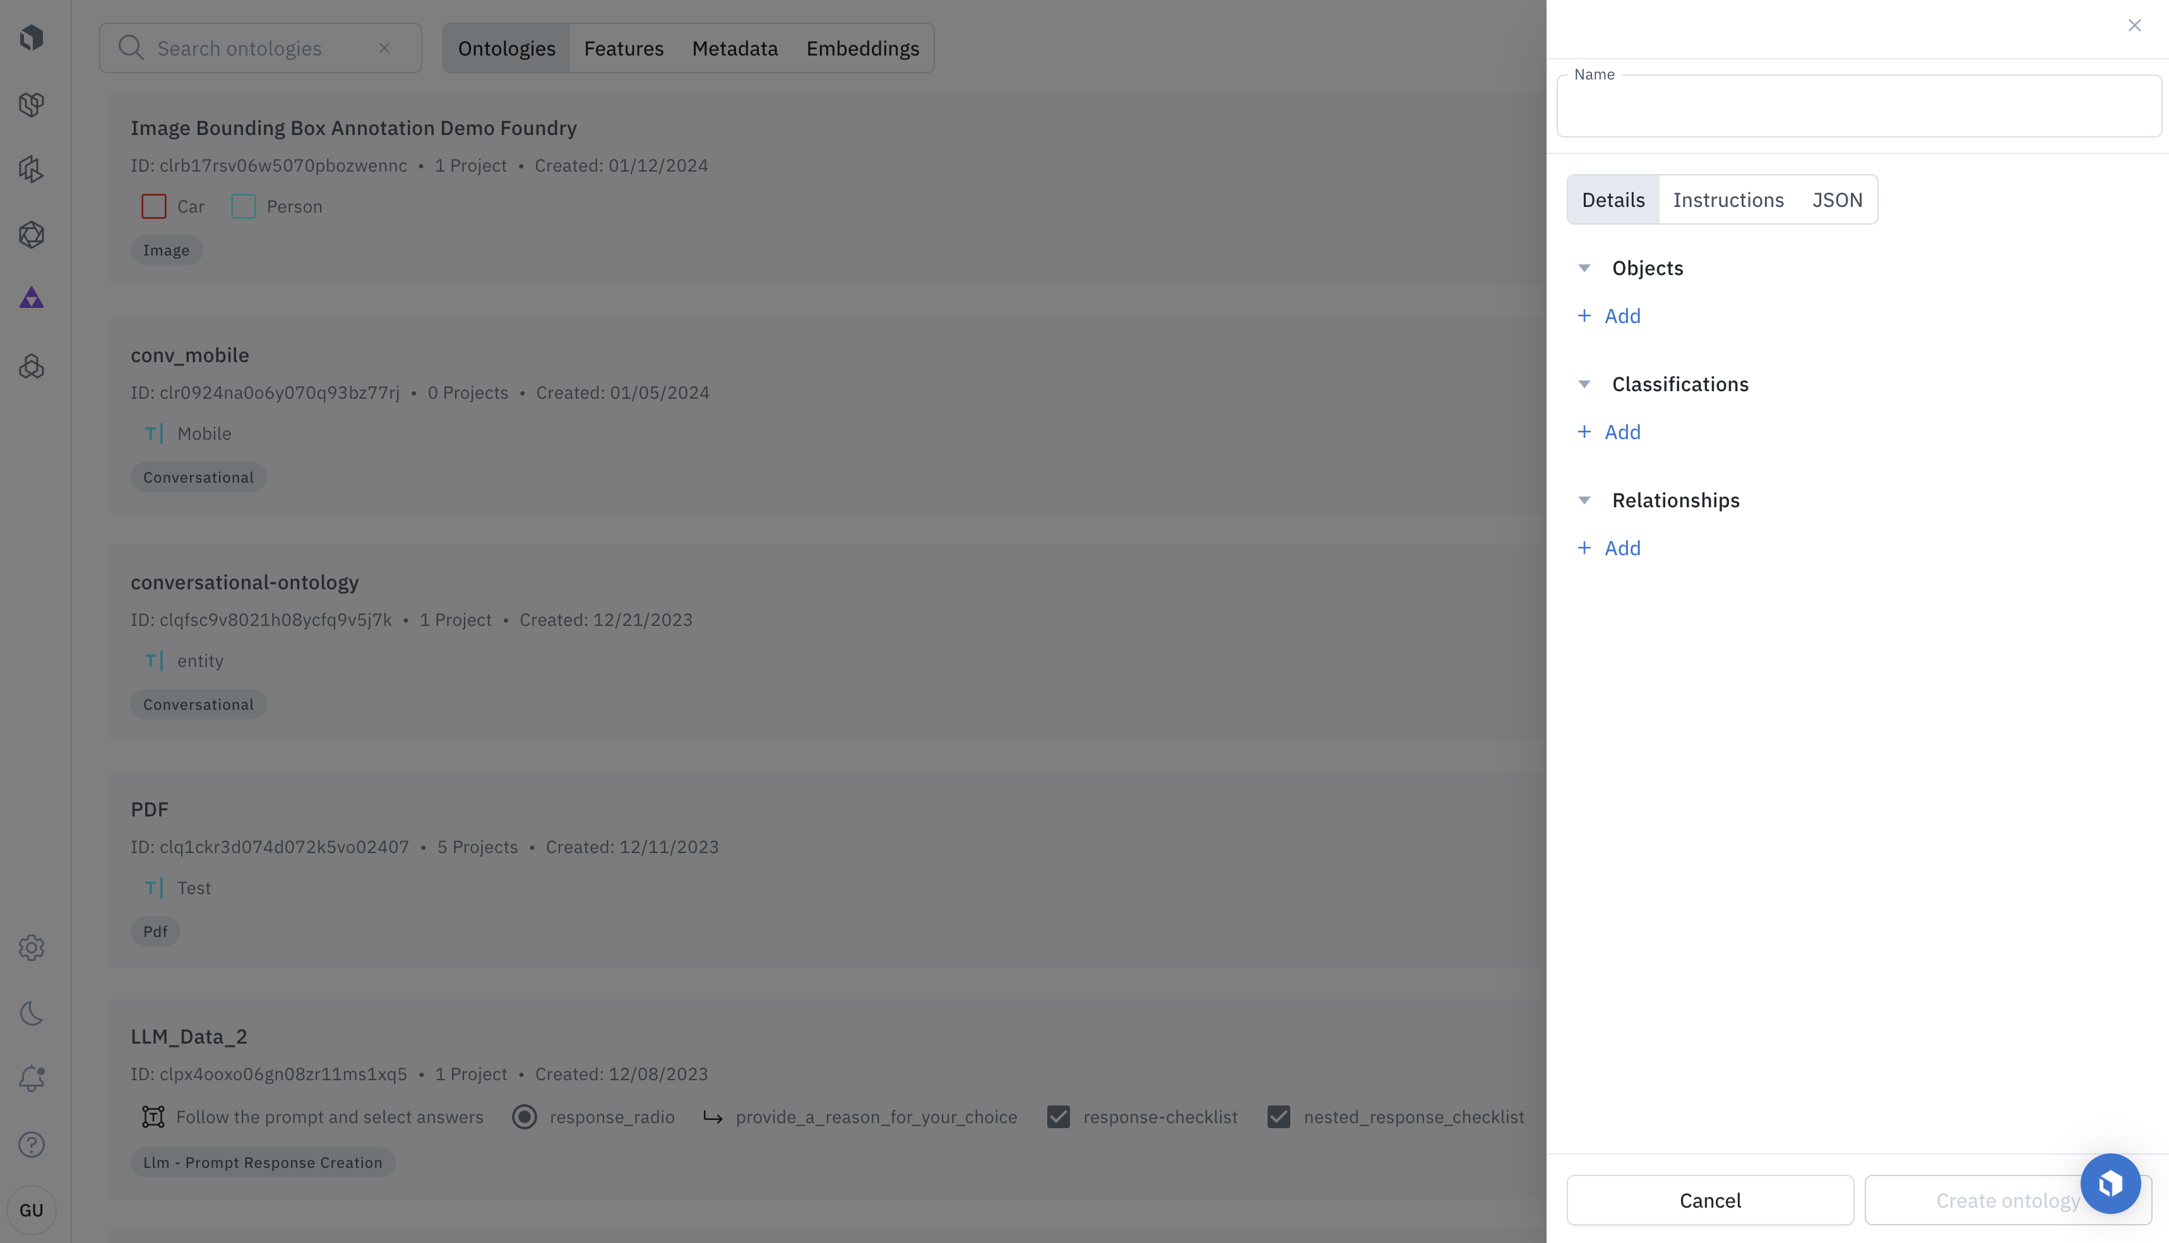Click the plus icon under Objects
This screenshot has width=2169, height=1243.
(x=1584, y=316)
